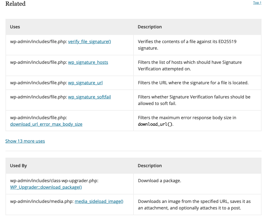Click the 'Filters the URL where the signature' description
Image resolution: width=273 pixels, height=219 pixels.
[193, 83]
